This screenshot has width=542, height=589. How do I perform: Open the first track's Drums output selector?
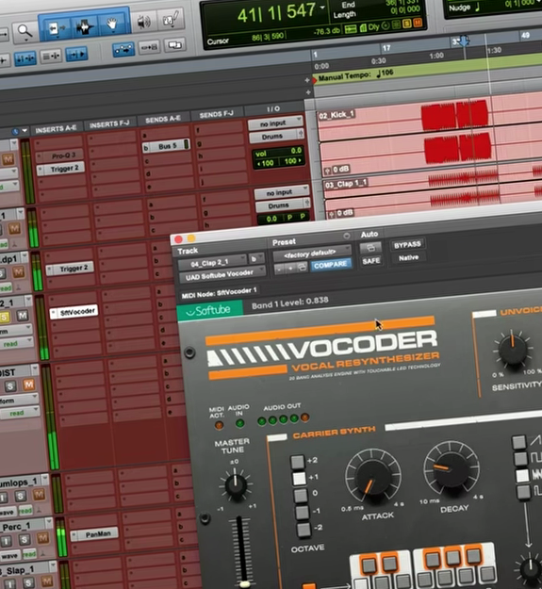275,136
